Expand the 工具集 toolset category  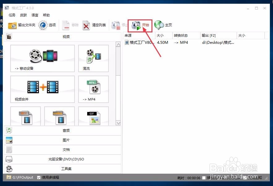pos(63,169)
